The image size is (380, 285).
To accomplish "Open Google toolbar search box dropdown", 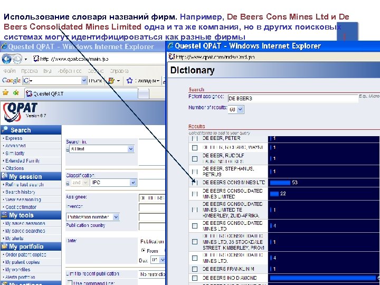I will click(x=84, y=80).
